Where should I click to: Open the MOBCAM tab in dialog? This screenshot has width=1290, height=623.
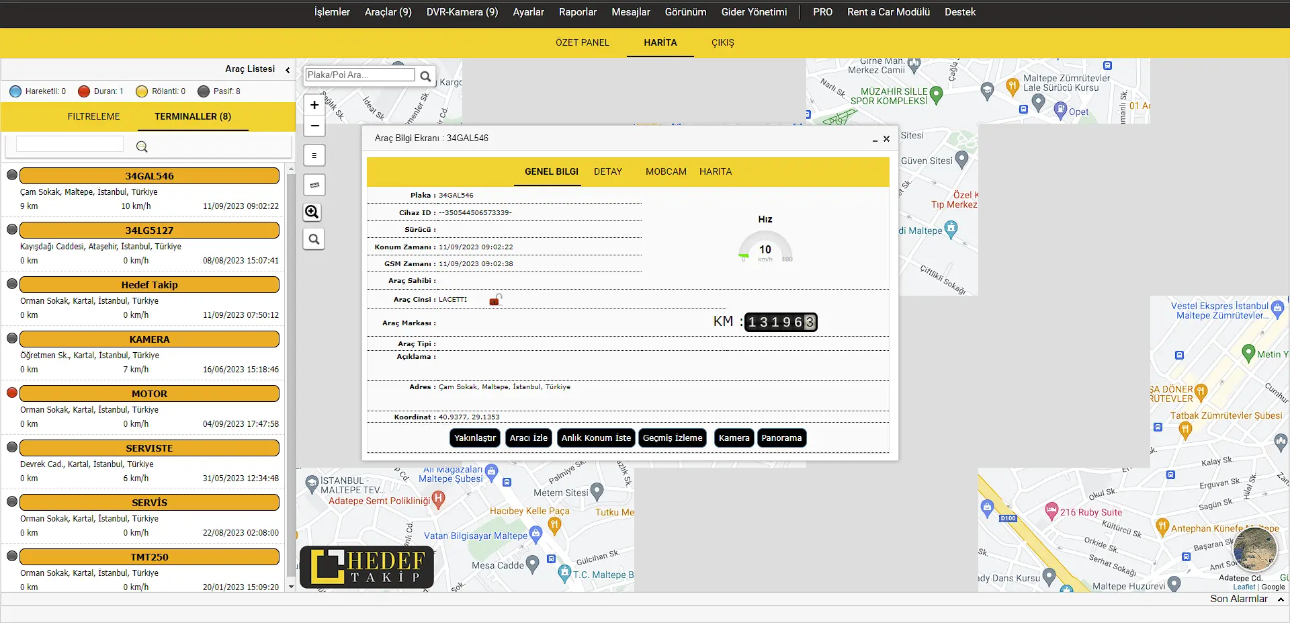(666, 171)
